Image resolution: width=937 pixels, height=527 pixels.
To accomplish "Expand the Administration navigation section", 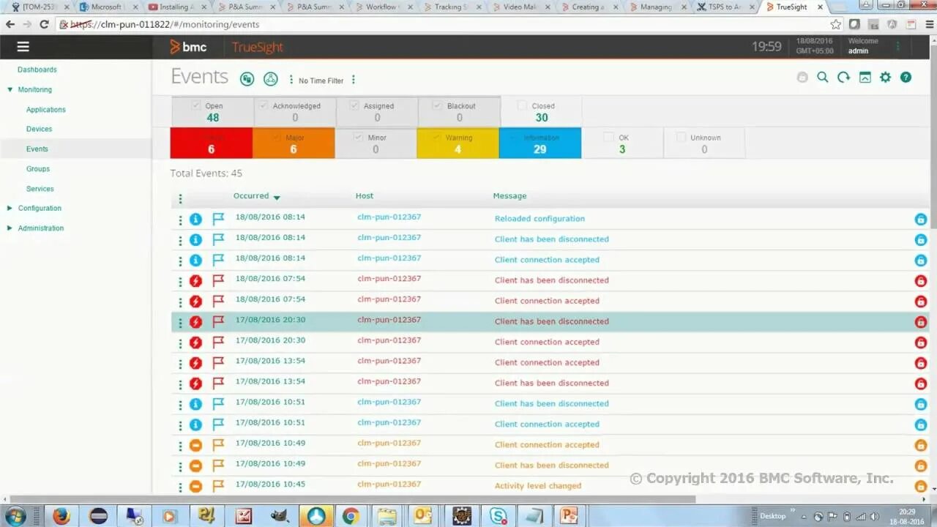I will pyautogui.click(x=10, y=228).
